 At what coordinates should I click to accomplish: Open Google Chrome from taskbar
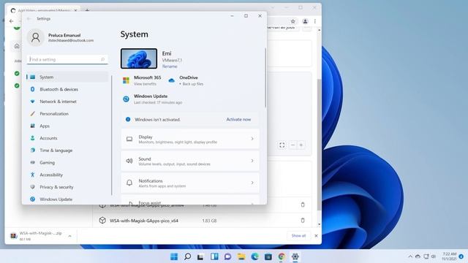pos(282,256)
